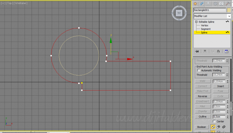
Task: Open the Hierarchy command panel tab
Action: tap(208, 4)
